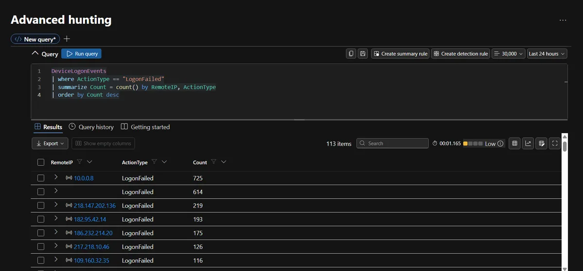Check the row for 10.0.0.8
The height and width of the screenshot is (271, 583).
[41, 178]
